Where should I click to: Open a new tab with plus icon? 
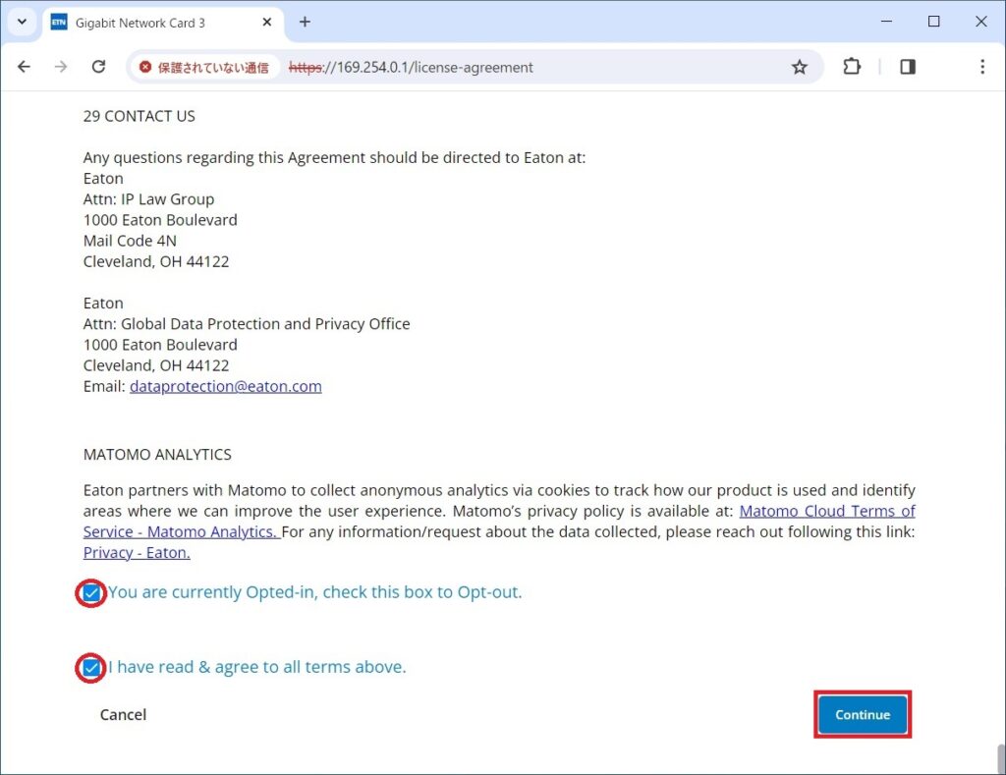305,22
